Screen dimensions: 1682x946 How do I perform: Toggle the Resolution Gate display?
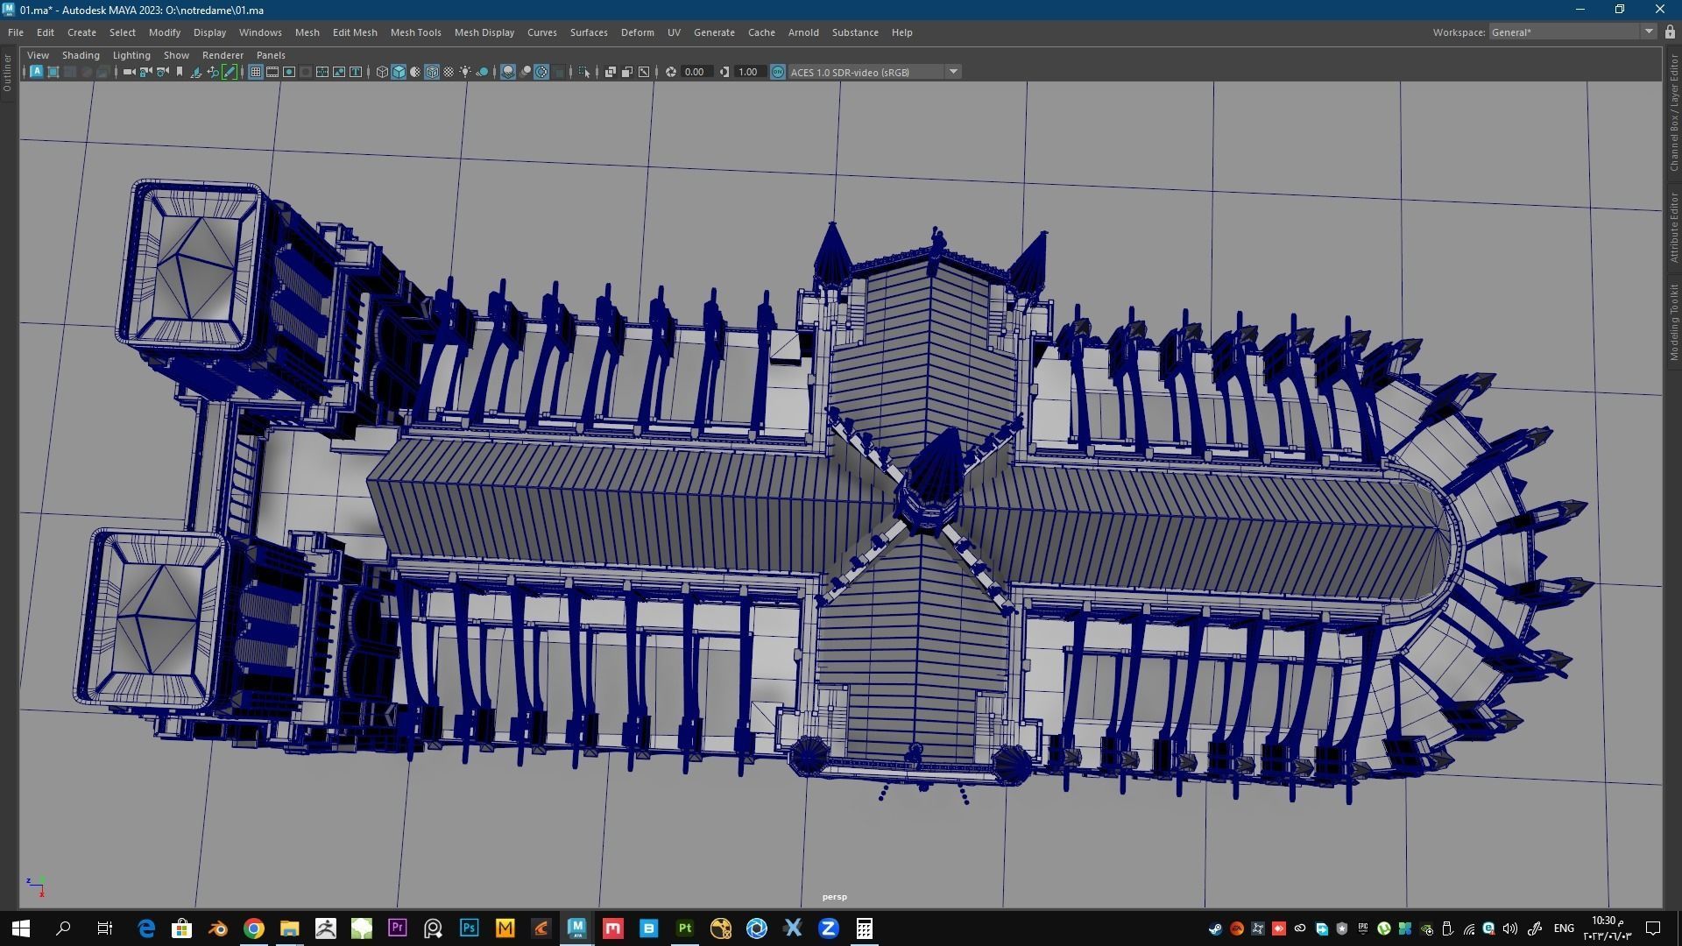tap(289, 72)
